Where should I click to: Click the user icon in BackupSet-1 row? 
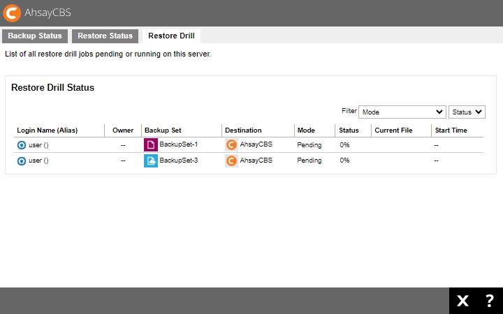coord(22,145)
